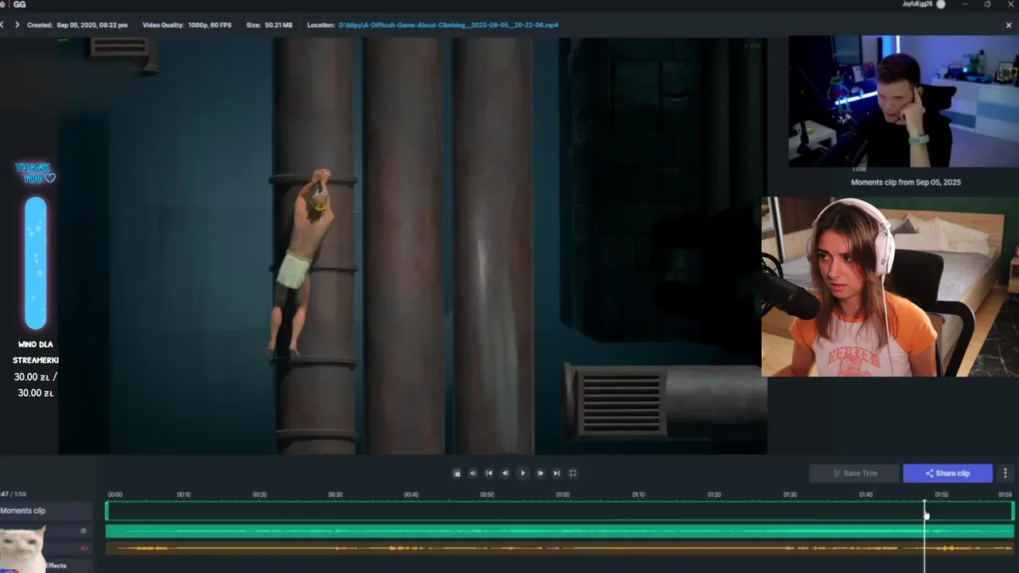
Task: Step forward one frame
Action: 541,474
